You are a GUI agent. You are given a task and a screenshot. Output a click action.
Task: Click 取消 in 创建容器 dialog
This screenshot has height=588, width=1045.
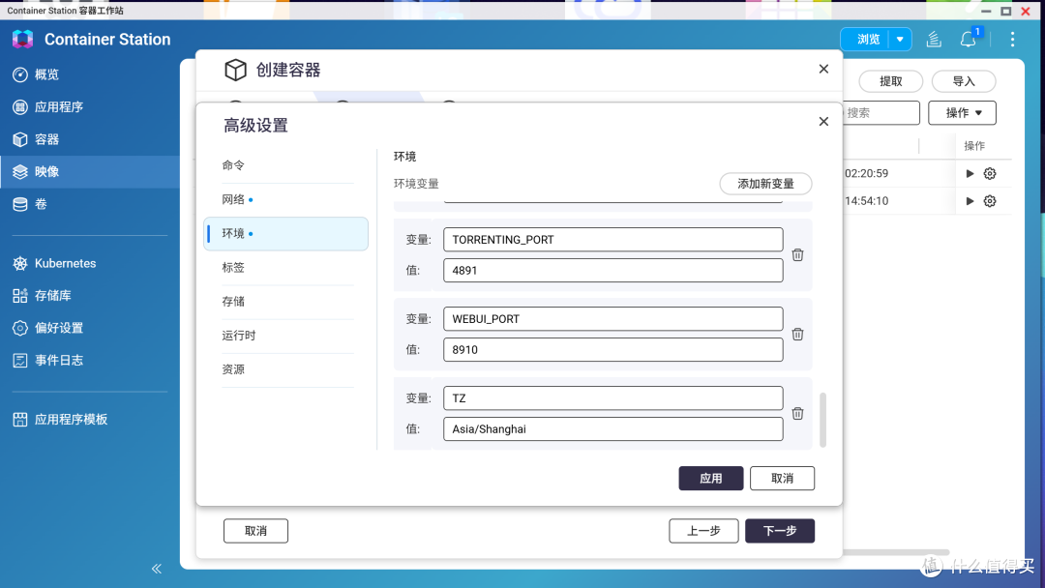point(255,531)
